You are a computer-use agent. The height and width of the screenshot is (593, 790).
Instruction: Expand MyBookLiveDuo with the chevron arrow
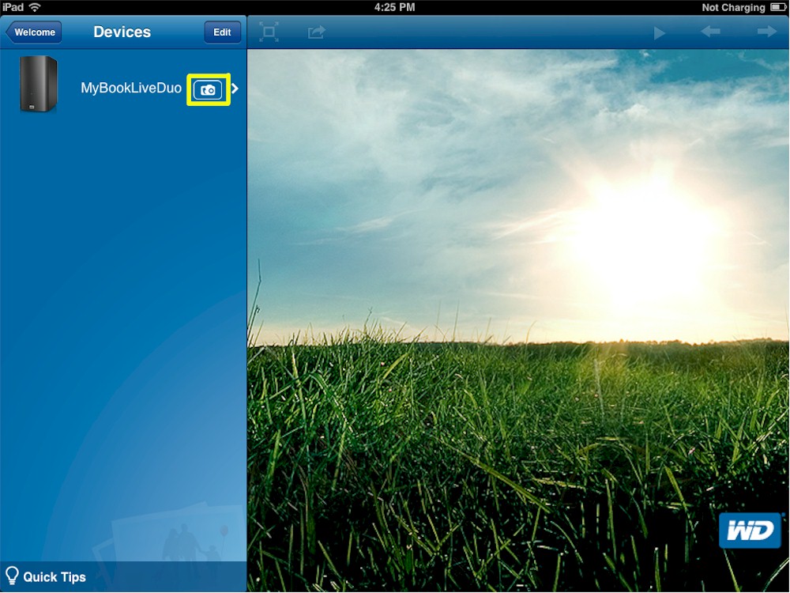coord(235,89)
